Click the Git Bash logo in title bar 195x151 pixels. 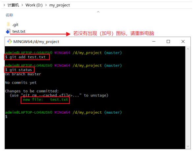(10, 42)
